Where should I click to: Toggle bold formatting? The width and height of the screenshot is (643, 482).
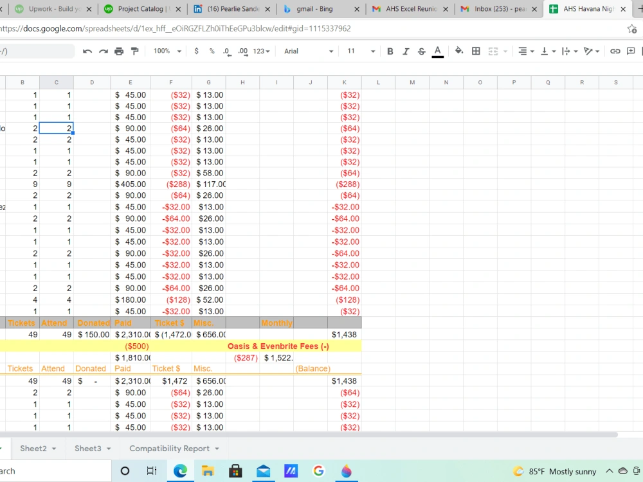[x=390, y=51]
